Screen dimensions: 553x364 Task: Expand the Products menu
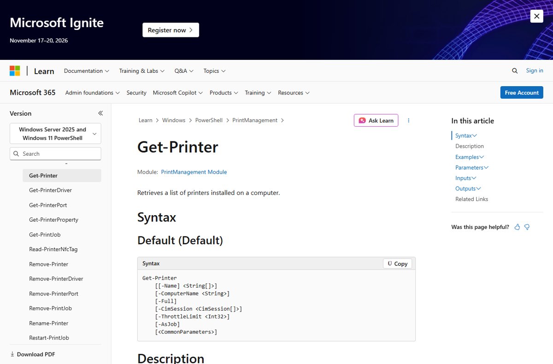[x=224, y=93]
